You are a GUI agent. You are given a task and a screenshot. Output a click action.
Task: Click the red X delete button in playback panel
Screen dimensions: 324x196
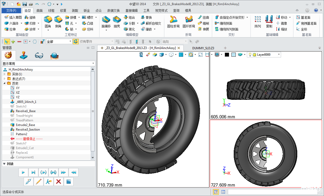[x=58, y=182]
